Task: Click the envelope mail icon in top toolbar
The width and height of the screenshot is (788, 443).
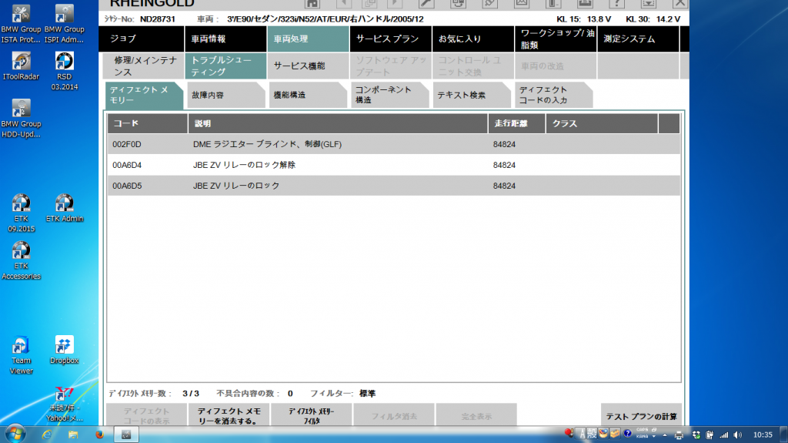Action: [x=522, y=4]
